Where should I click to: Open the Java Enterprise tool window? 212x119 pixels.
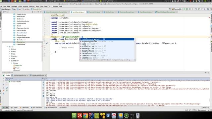[x=36, y=108]
